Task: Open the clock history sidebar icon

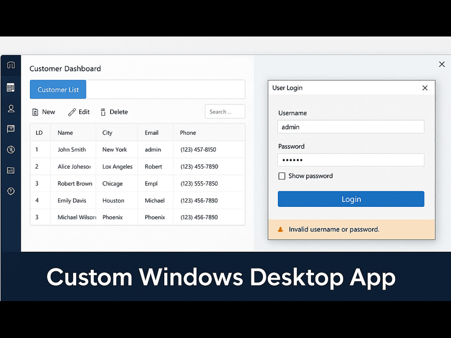Action: [x=11, y=150]
